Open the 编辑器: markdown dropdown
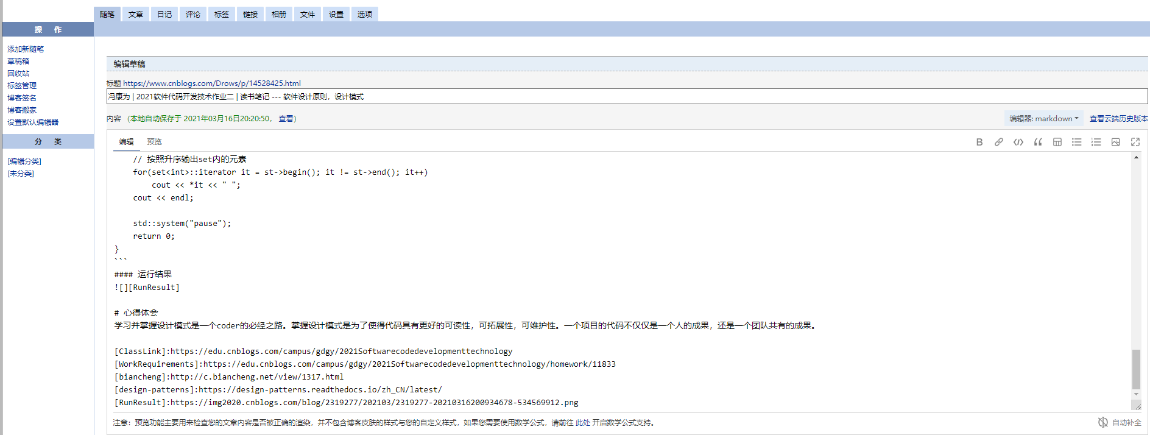The image size is (1150, 435). [x=1043, y=119]
